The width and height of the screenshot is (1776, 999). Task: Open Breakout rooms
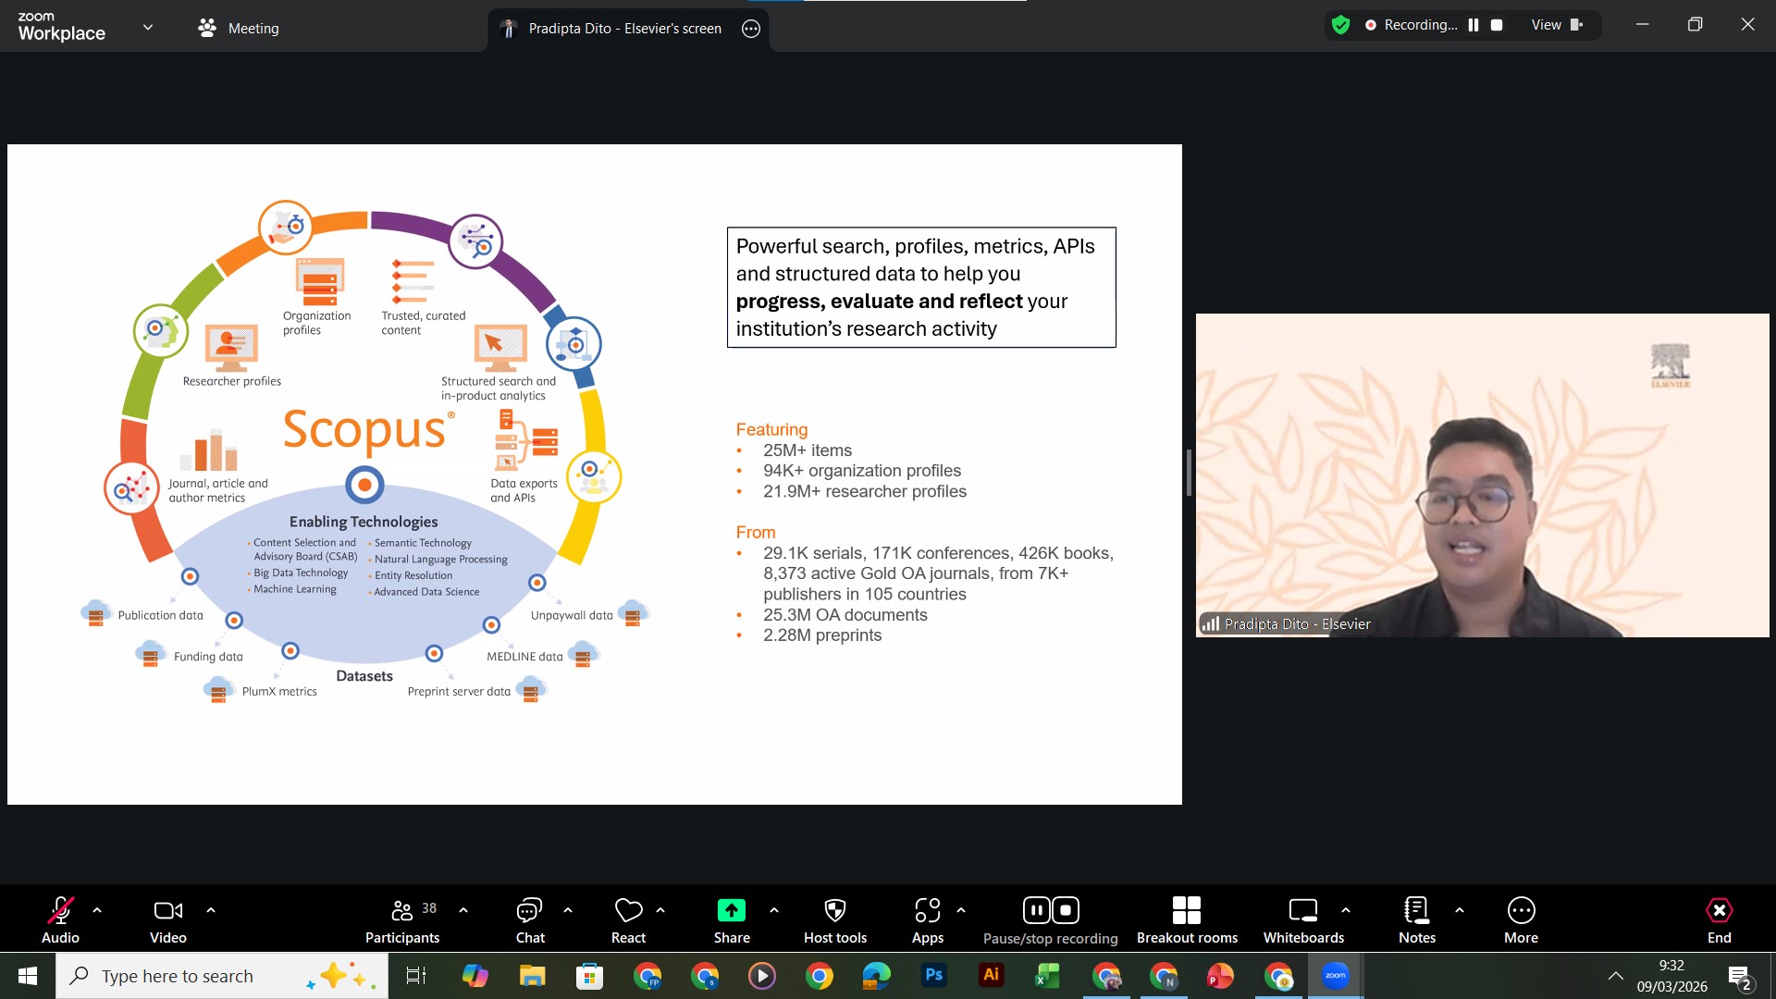pos(1186,911)
